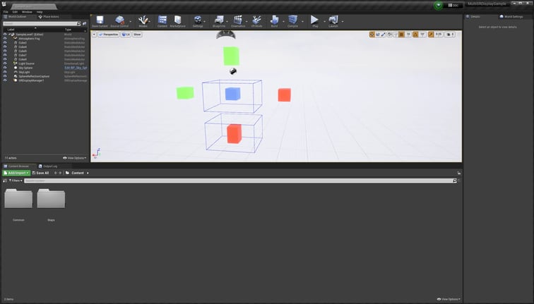Open Content Browser View Options
The width and height of the screenshot is (534, 304).
tap(449, 299)
